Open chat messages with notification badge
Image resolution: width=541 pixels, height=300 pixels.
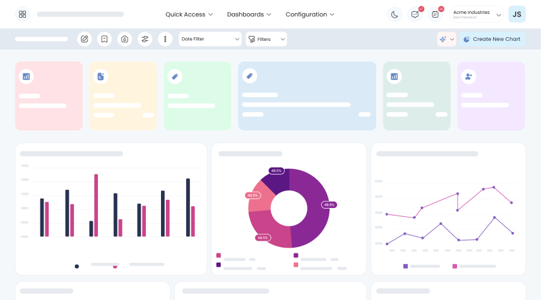(x=415, y=14)
